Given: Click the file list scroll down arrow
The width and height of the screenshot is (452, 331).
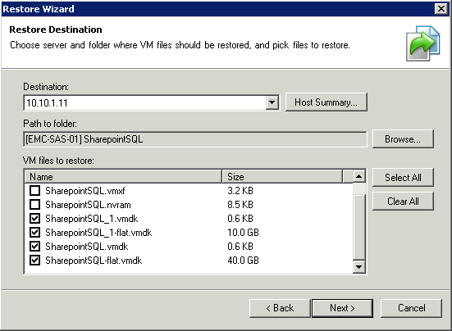Looking at the screenshot, I should (358, 267).
